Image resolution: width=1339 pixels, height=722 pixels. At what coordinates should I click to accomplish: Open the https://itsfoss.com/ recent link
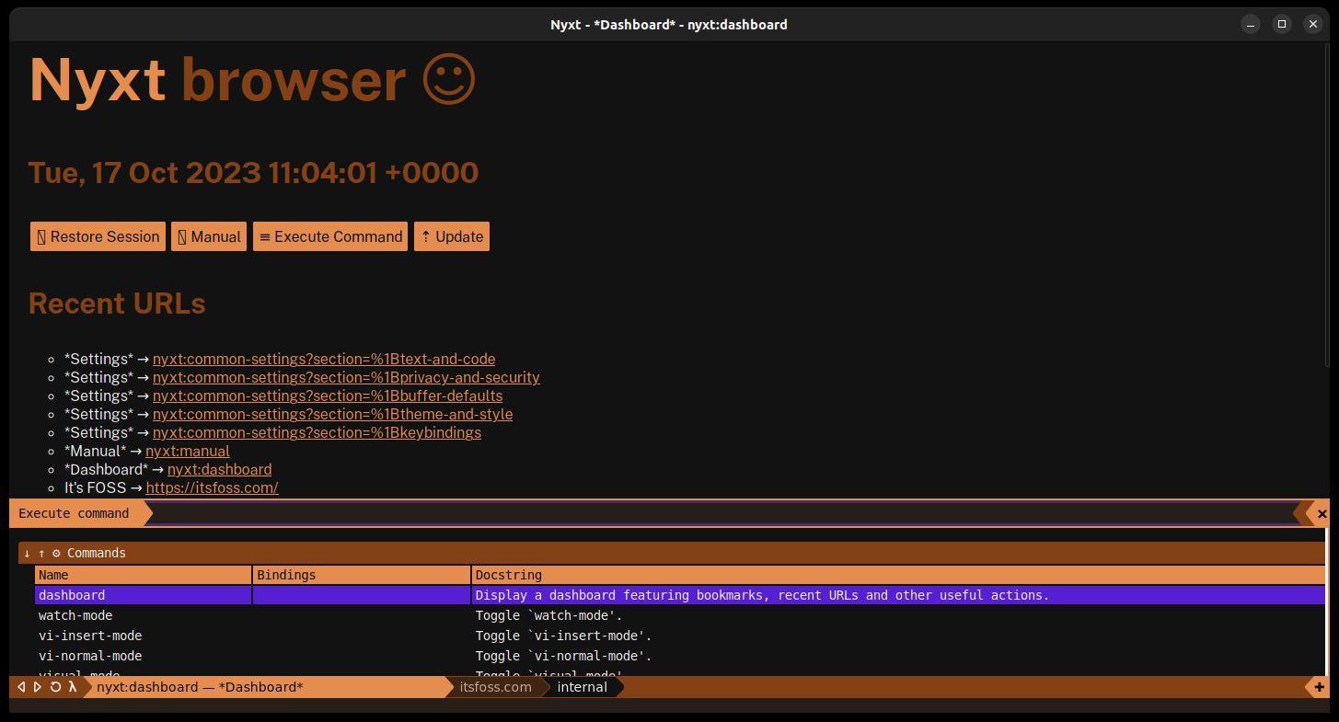212,487
